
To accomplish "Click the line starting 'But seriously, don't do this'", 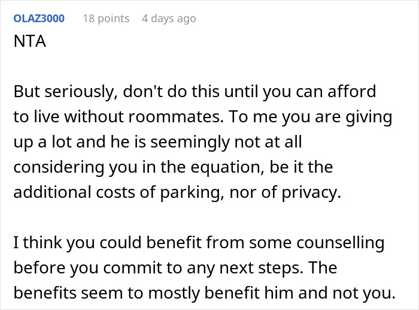I will click(x=195, y=92).
